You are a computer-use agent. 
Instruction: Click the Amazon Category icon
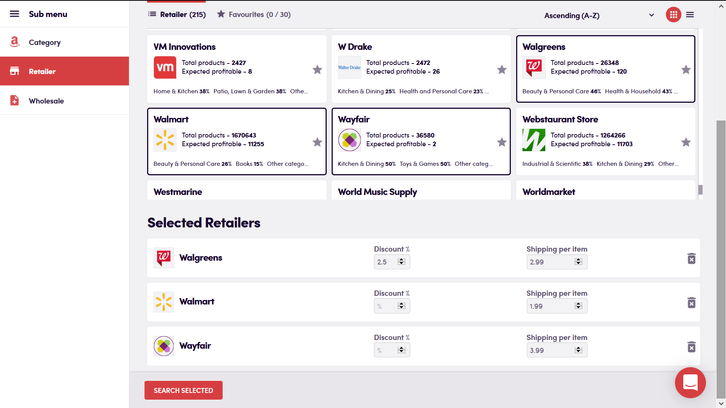coord(14,42)
